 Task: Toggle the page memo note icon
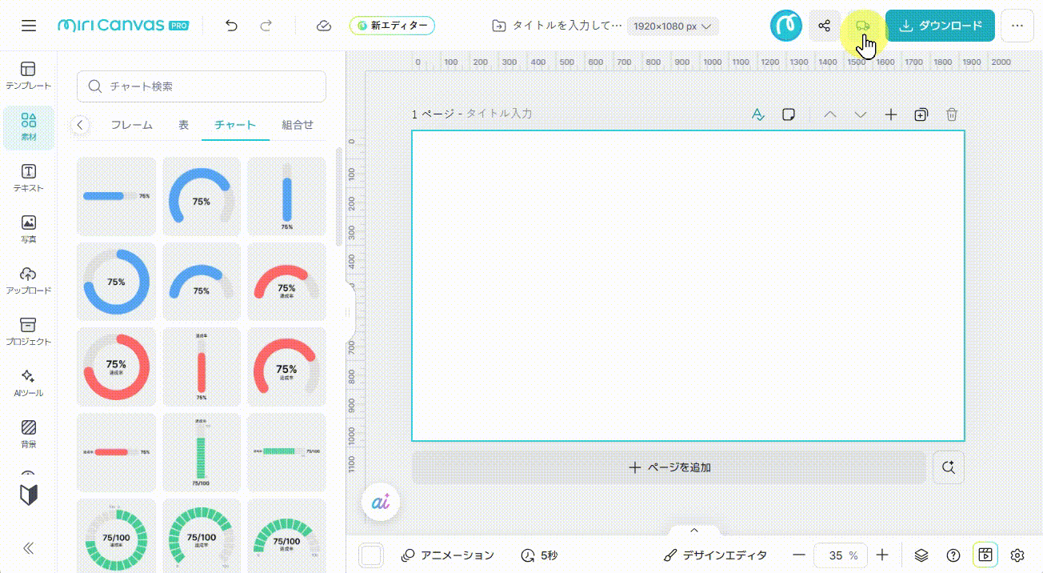789,114
